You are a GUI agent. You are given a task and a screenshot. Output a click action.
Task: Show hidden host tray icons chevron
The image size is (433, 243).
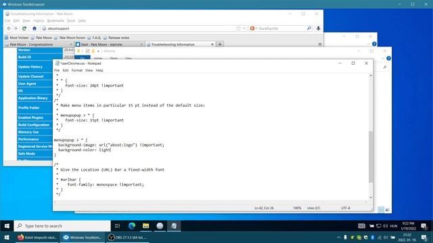(x=338, y=238)
